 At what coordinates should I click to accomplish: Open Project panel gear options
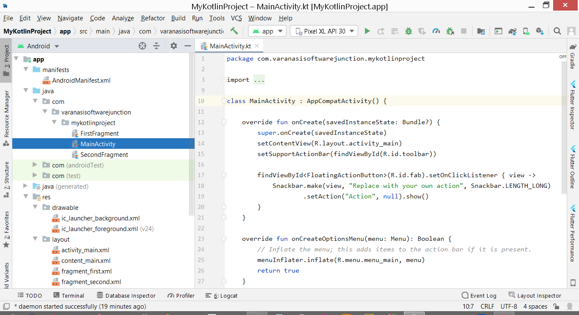click(x=174, y=46)
